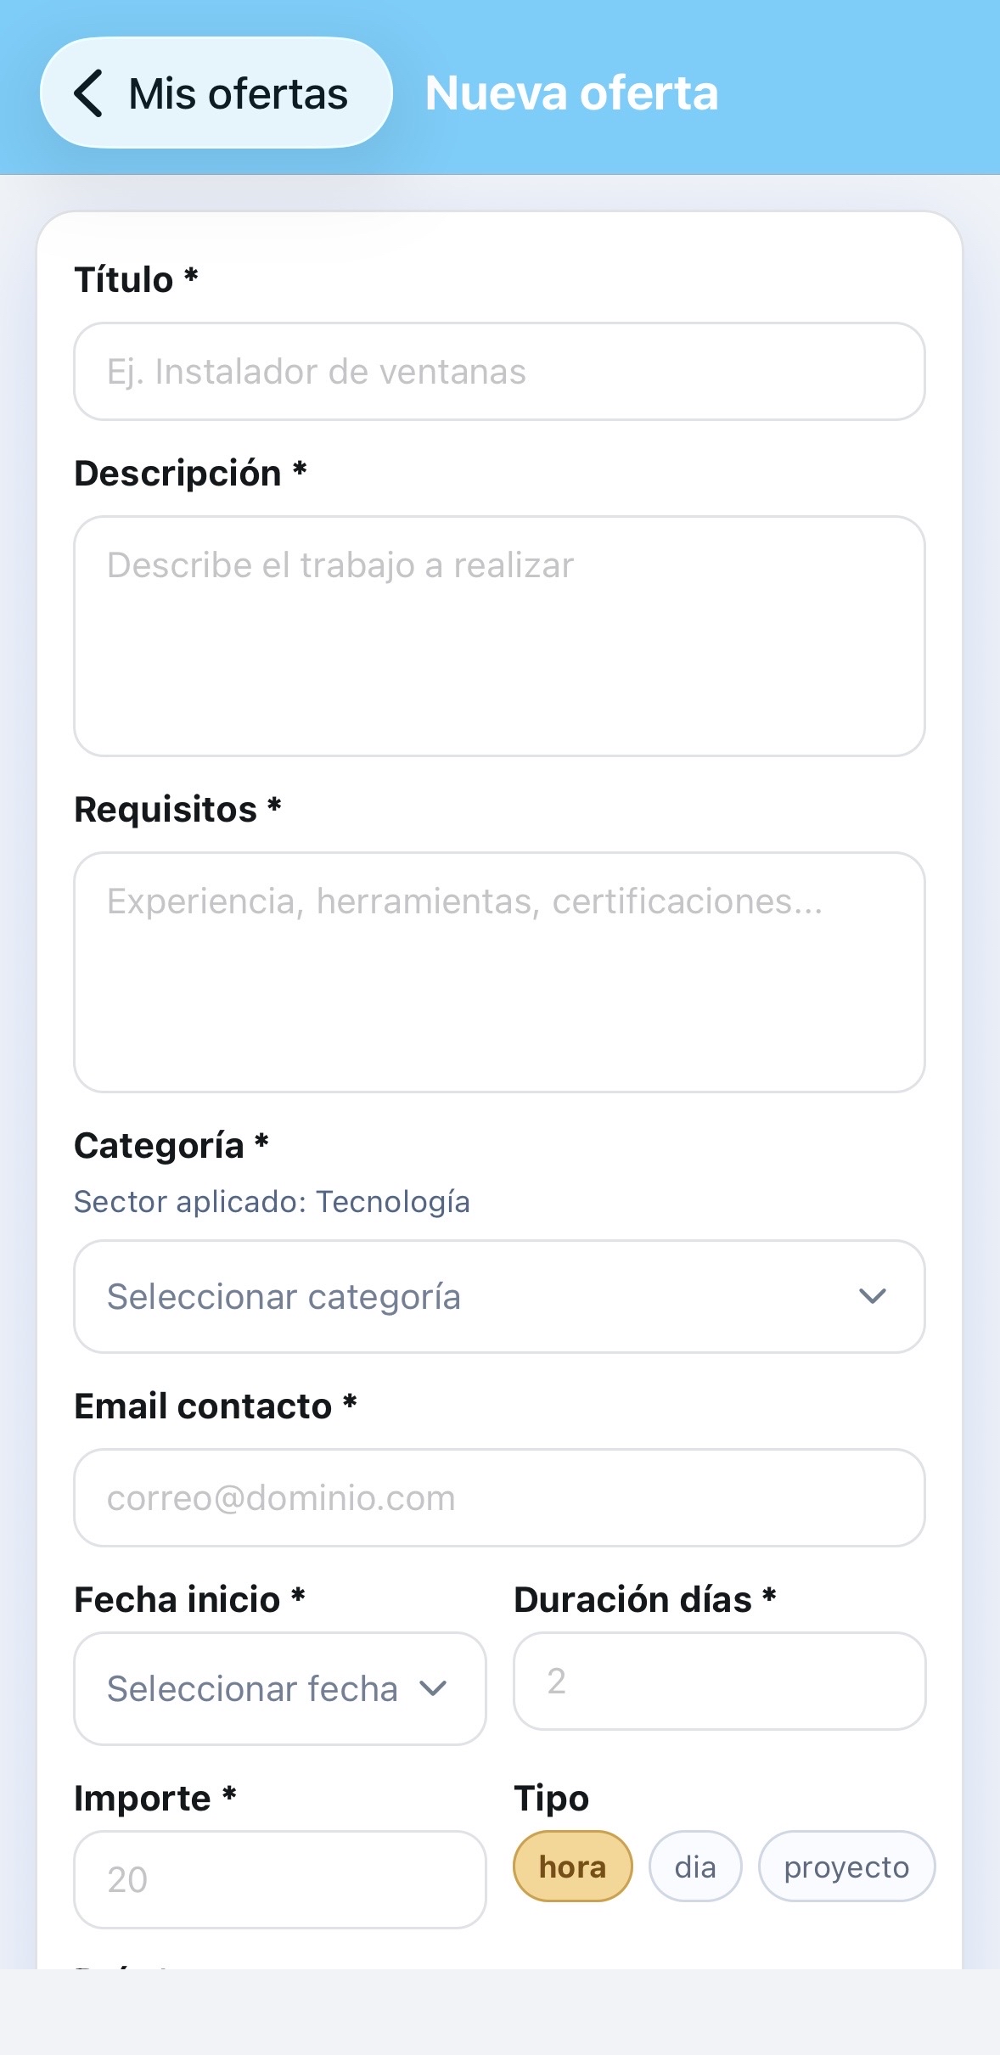
Task: Click the Sector aplicado: Tecnología text
Action: [x=272, y=1202]
